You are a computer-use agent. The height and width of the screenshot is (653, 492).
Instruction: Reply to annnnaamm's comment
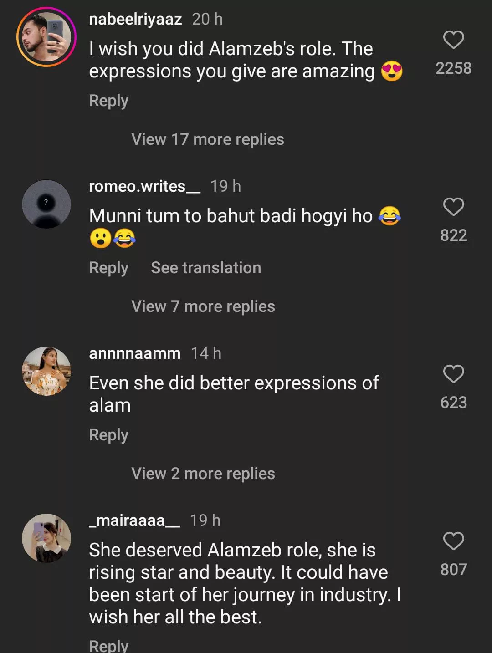coord(108,435)
